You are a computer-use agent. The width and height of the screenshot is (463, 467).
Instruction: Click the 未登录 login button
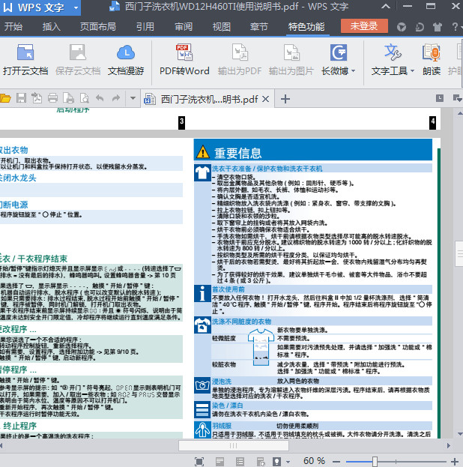364,26
